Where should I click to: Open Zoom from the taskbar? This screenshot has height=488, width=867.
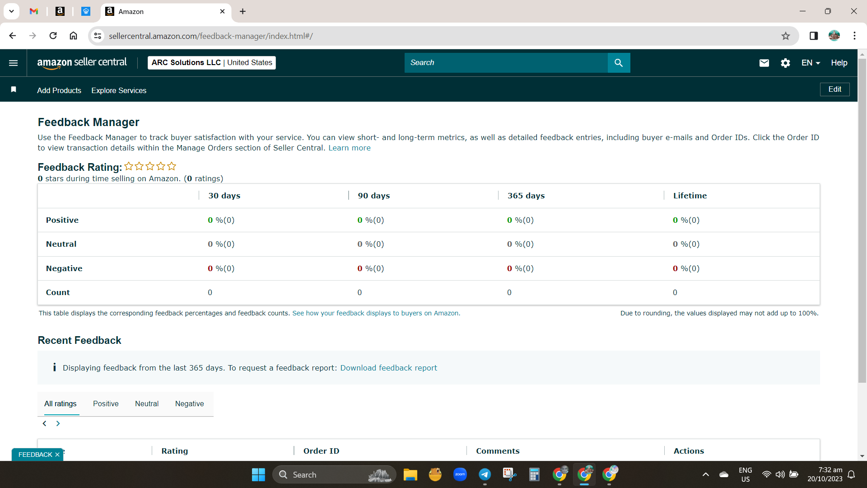click(460, 474)
